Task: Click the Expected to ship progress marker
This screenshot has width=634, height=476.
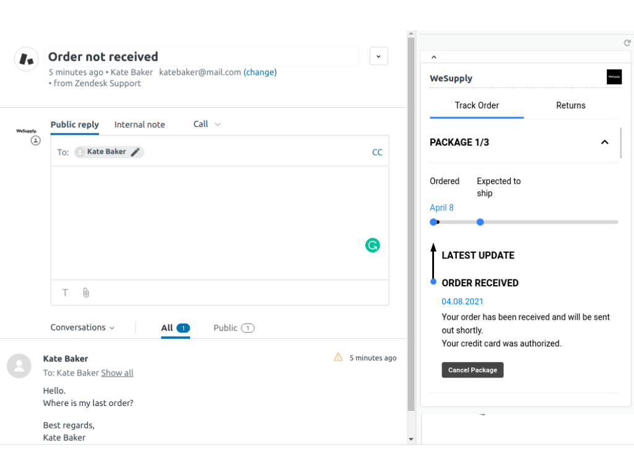Action: click(480, 222)
